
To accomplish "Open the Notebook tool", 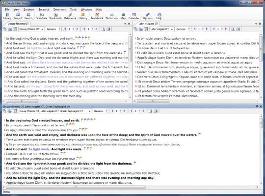I will [x=97, y=16].
